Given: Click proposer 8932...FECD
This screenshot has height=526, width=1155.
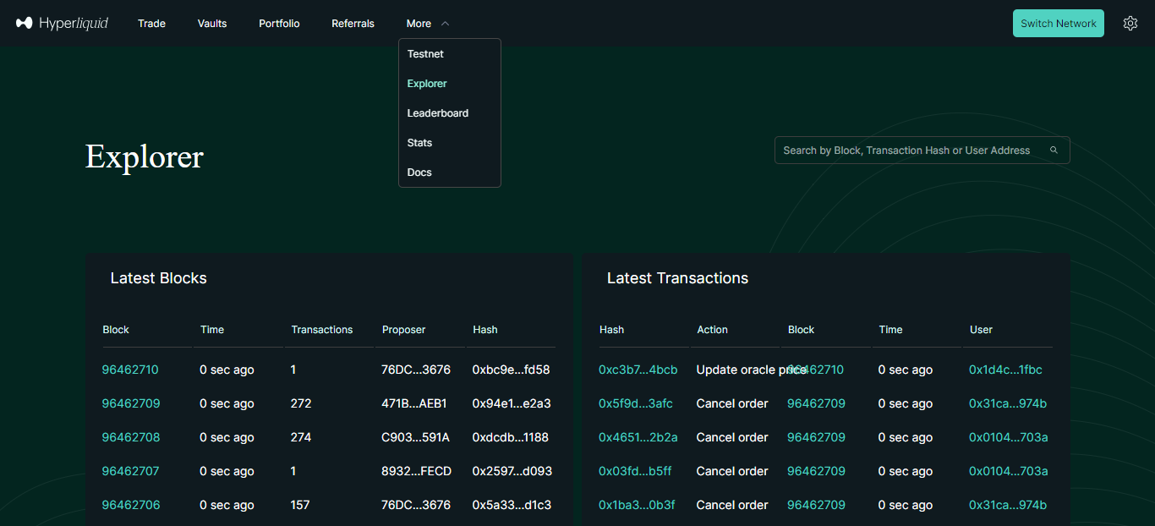Looking at the screenshot, I should pos(416,471).
